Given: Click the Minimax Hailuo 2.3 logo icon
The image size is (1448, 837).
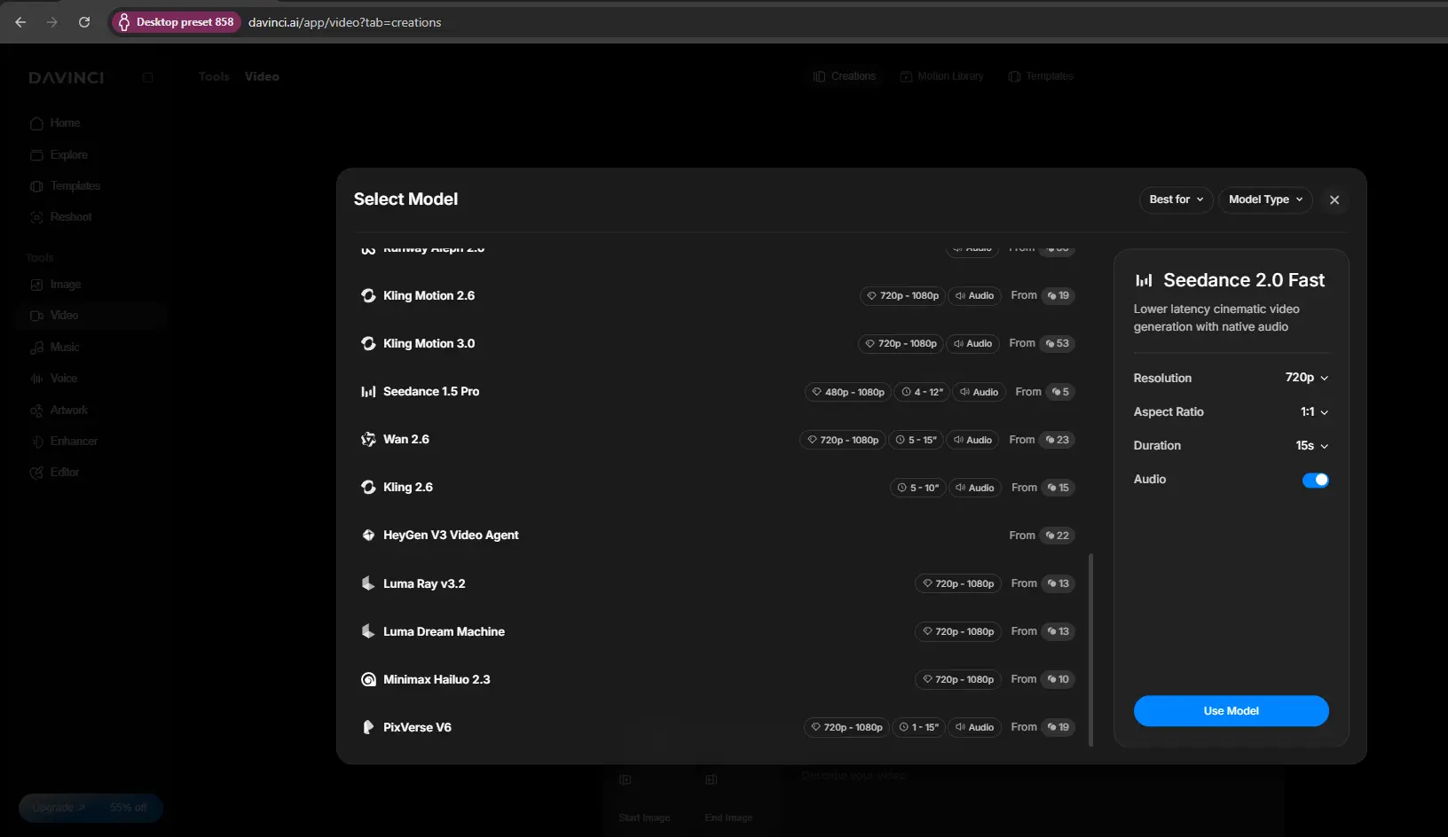Looking at the screenshot, I should point(368,679).
